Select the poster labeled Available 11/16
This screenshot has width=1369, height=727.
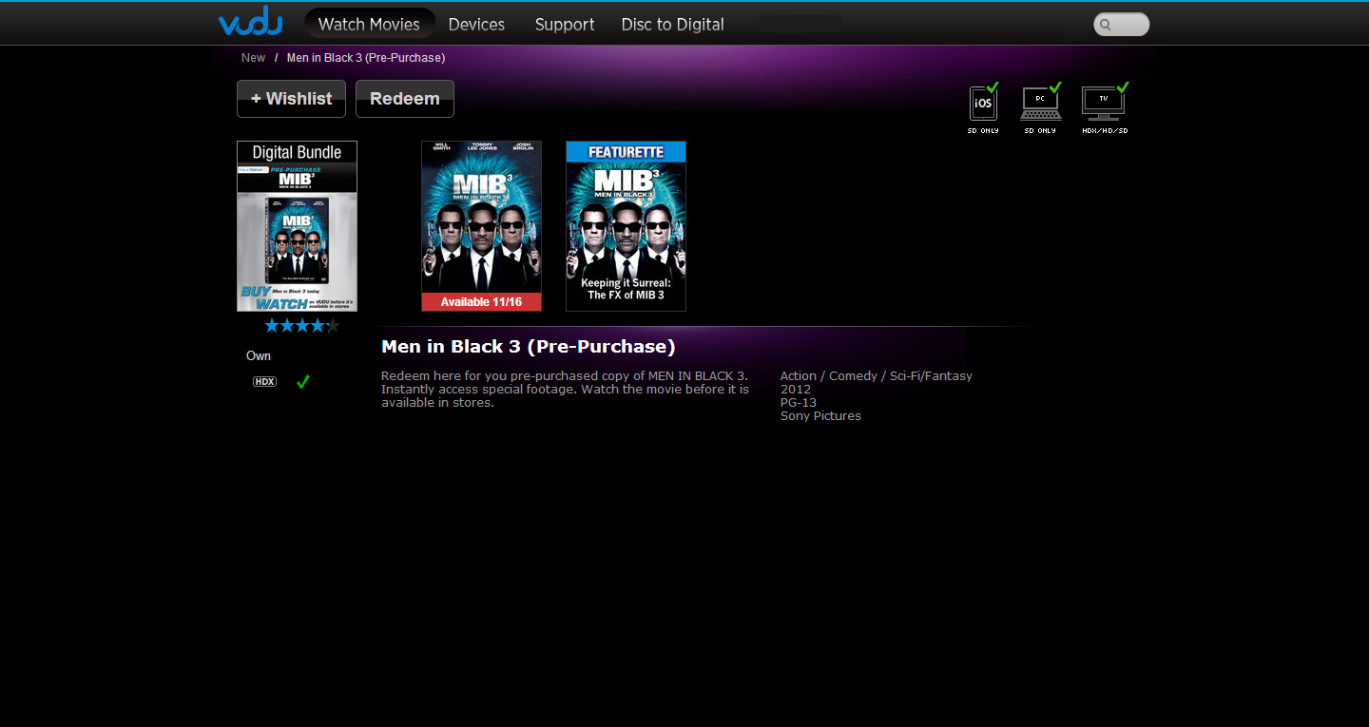481,226
